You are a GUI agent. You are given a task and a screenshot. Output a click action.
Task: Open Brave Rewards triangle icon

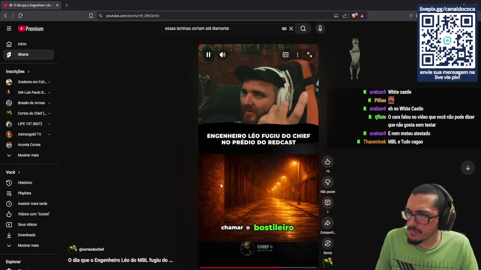362,16
